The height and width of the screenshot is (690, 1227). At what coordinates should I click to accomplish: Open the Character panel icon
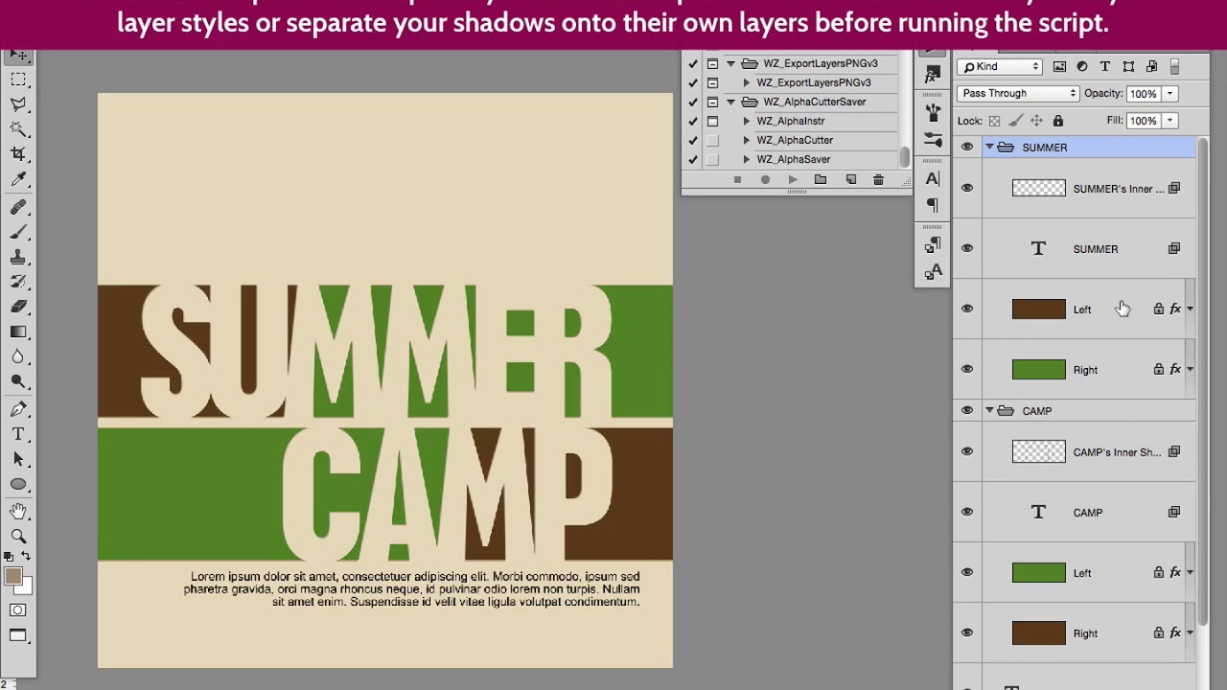pos(933,179)
